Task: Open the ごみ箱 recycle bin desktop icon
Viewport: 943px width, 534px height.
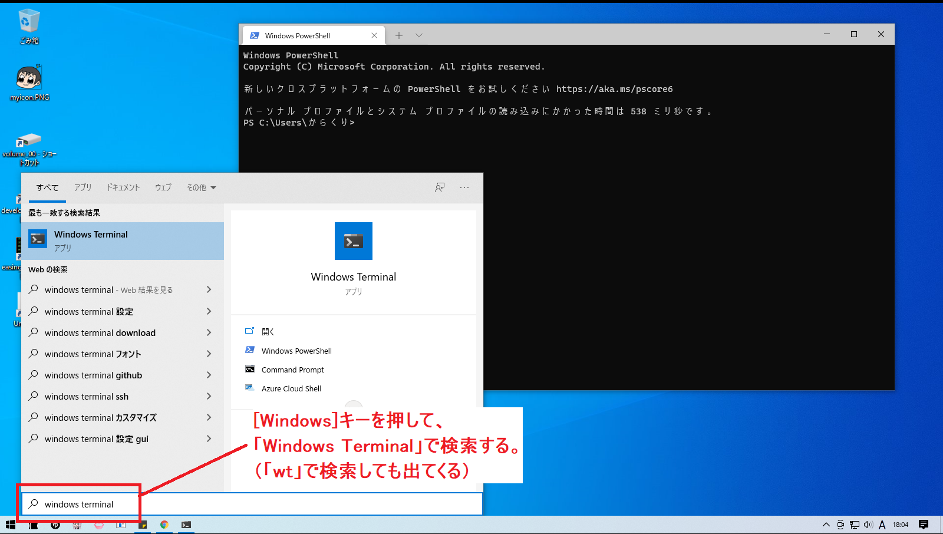Action: pyautogui.click(x=29, y=27)
